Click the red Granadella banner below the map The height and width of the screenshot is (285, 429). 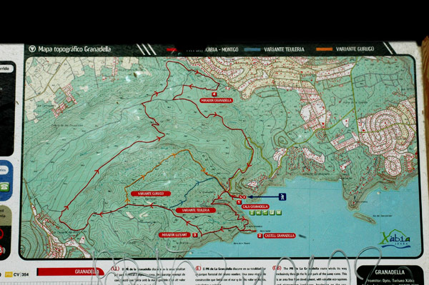71,271
